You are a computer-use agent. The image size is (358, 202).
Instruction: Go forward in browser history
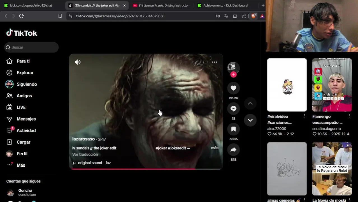(x=13, y=16)
